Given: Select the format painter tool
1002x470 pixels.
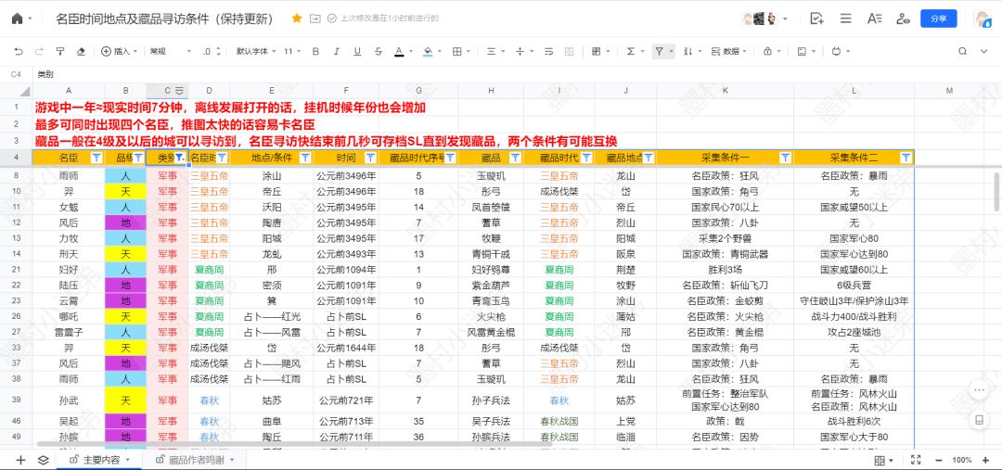Looking at the screenshot, I should [x=59, y=52].
